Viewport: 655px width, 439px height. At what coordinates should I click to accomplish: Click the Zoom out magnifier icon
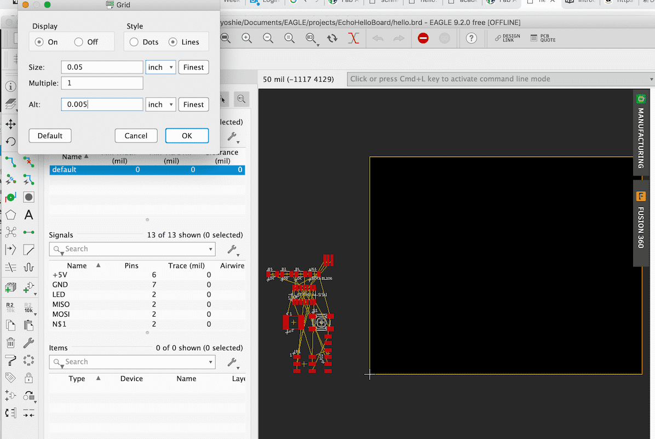coord(268,38)
